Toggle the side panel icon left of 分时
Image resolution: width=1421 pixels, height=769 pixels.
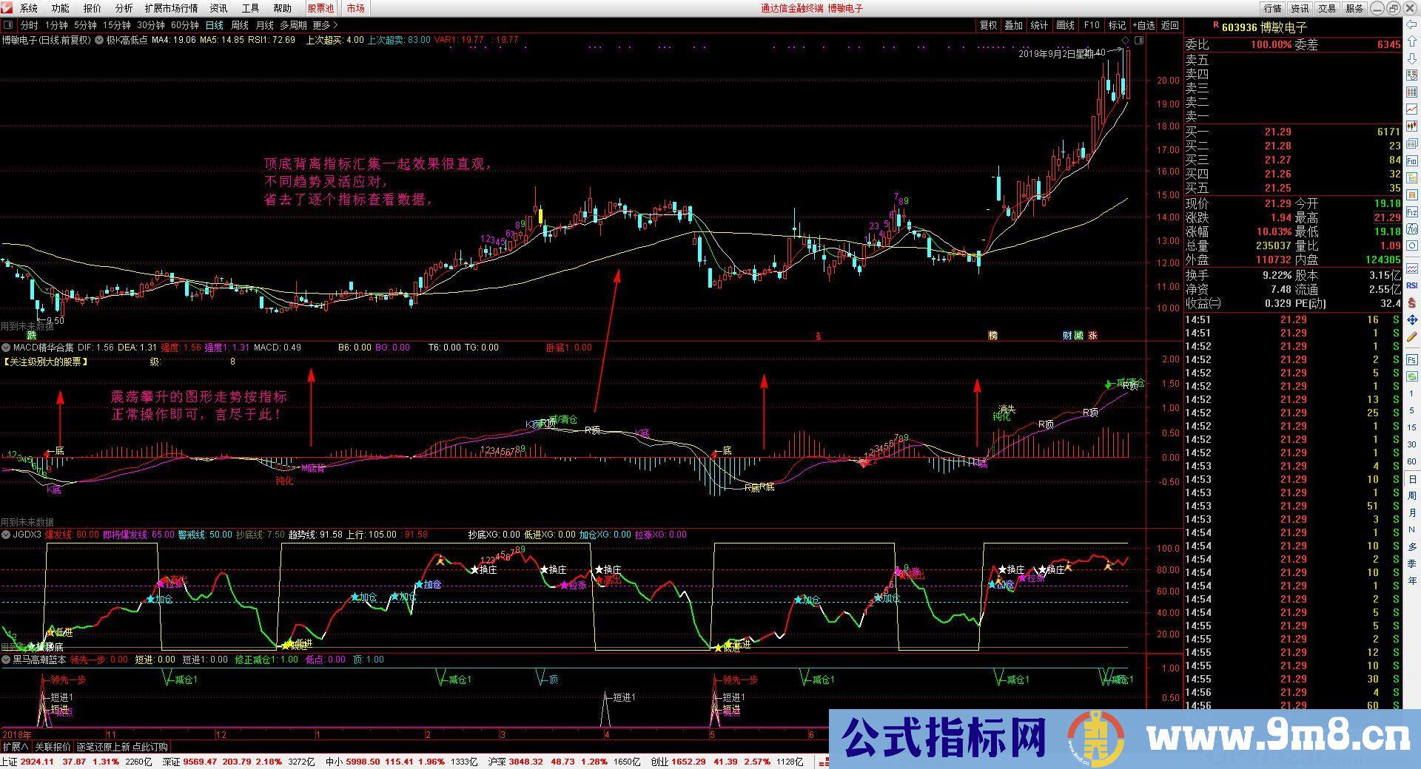pos(8,25)
